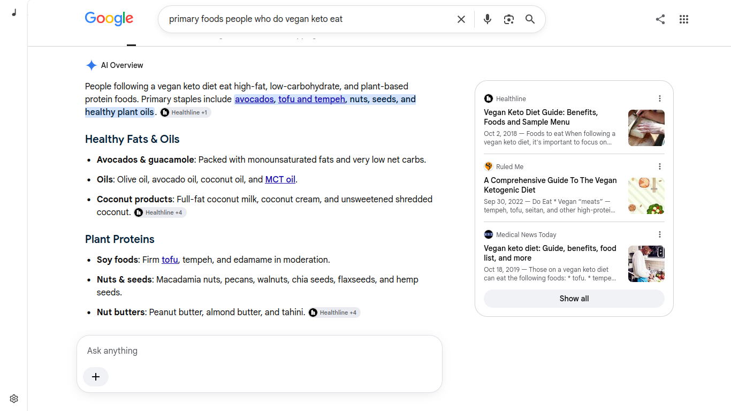This screenshot has width=731, height=411.
Task: Clear the search query with the X
Action: point(461,19)
